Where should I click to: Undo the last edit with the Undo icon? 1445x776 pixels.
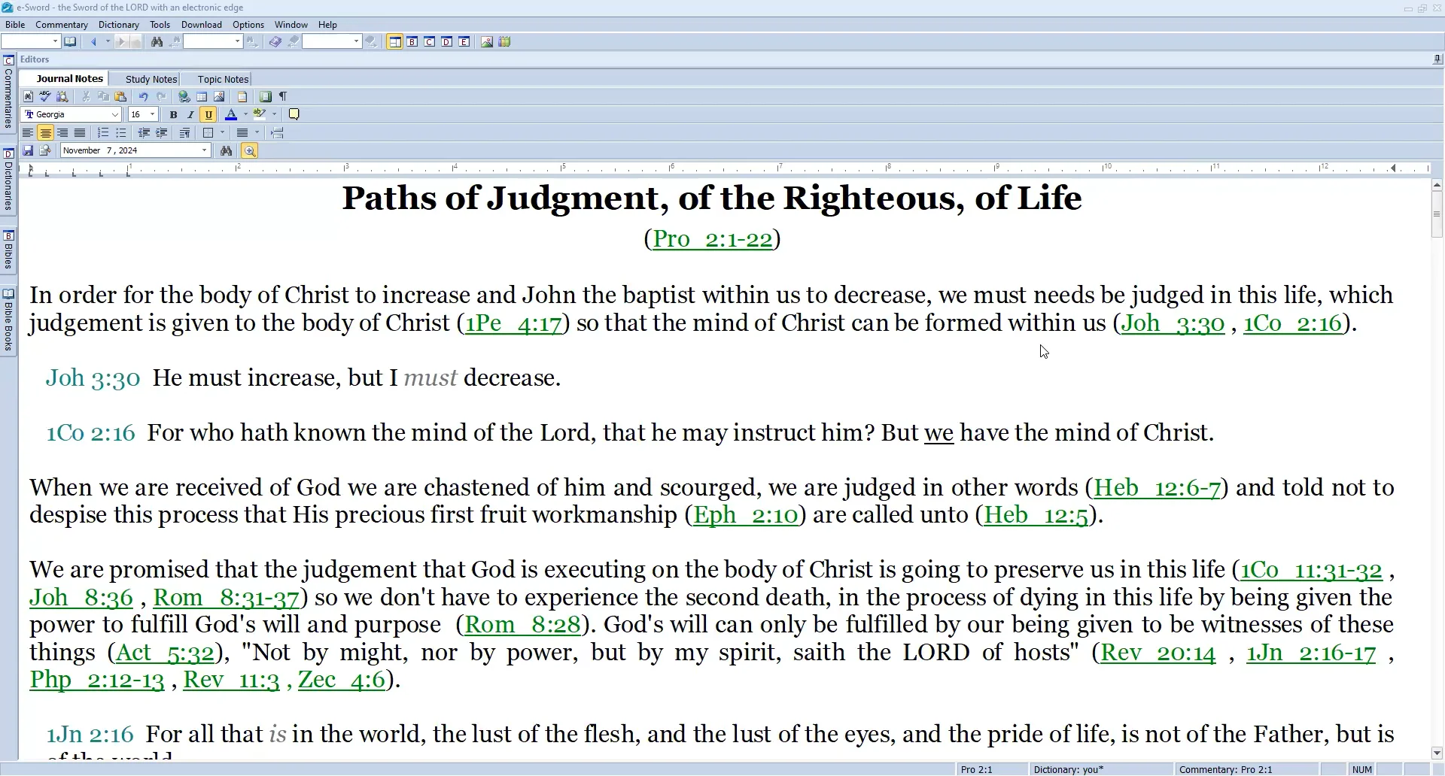click(x=144, y=96)
